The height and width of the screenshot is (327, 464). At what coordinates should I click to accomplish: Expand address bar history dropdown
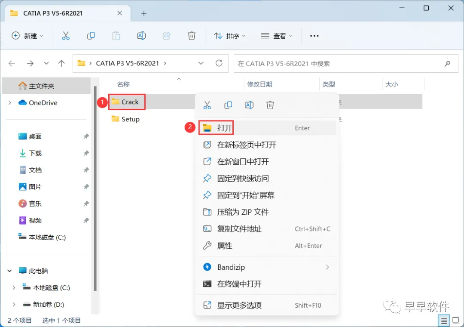[x=201, y=63]
